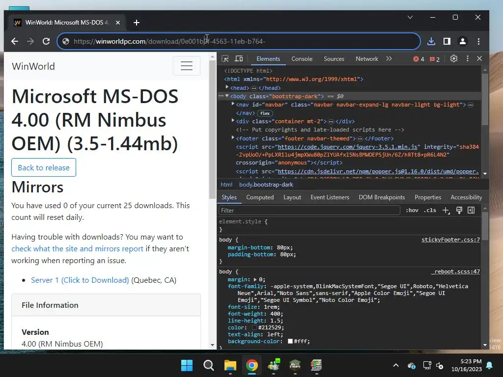Switch to DevTools Elements tab
This screenshot has width=503, height=377.
coord(268,59)
